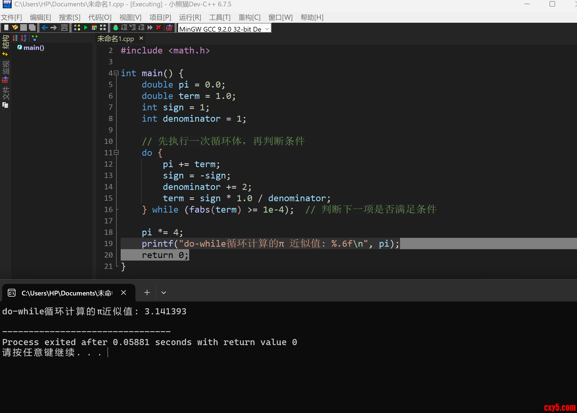
Task: Open the MinGW GCC compiler set dropdown
Action: click(267, 29)
